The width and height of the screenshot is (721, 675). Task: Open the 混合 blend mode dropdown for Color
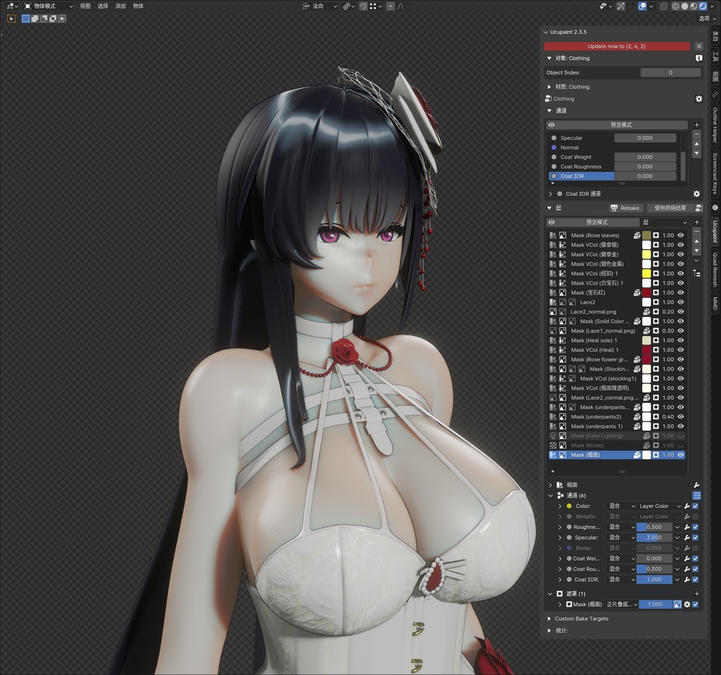(620, 506)
